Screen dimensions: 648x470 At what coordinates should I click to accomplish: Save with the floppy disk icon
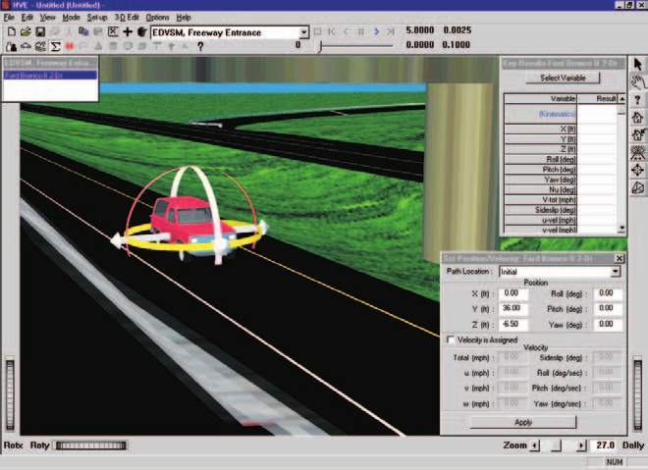tap(40, 31)
